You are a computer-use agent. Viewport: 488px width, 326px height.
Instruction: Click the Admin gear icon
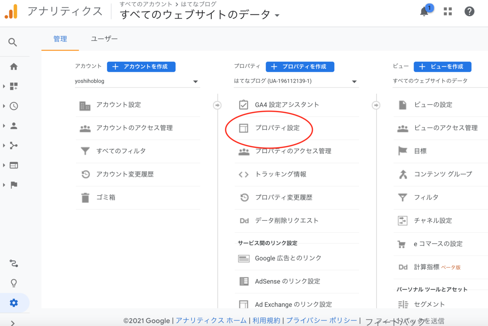click(x=14, y=303)
